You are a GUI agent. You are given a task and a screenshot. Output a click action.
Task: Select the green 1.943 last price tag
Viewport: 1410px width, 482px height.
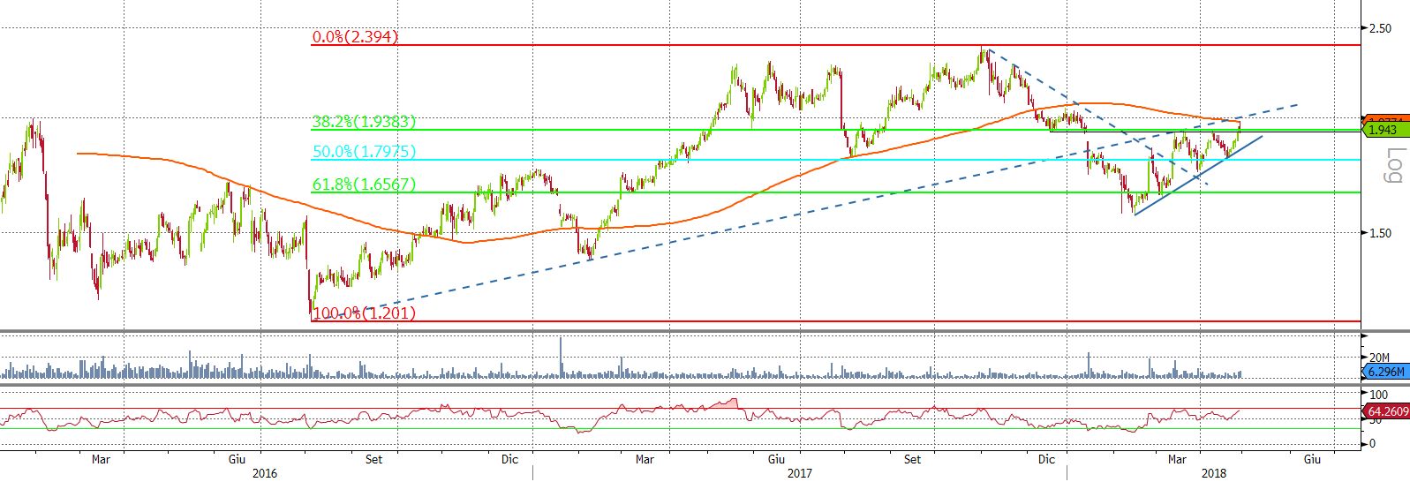1385,130
